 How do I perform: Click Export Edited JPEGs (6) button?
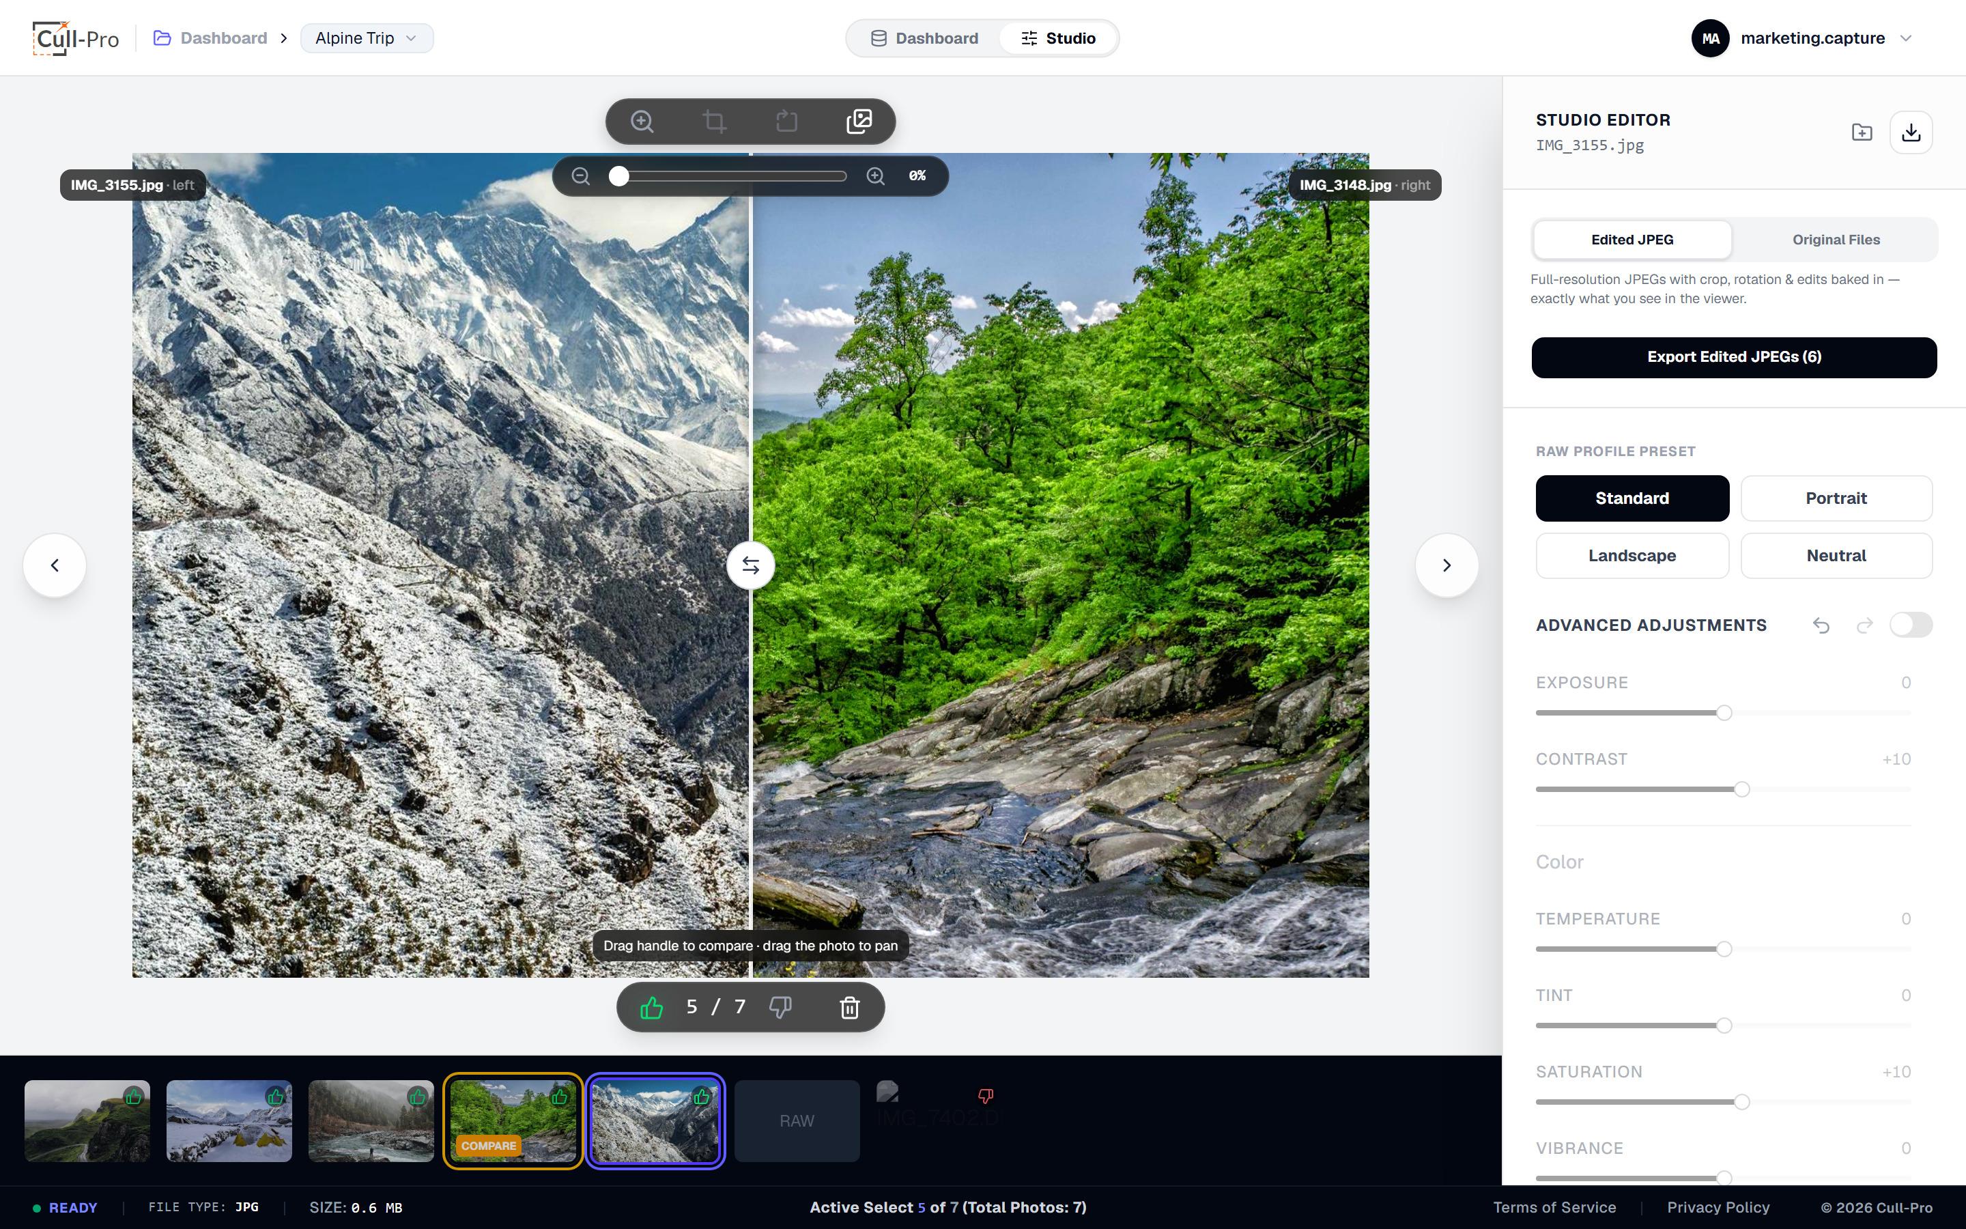tap(1734, 358)
